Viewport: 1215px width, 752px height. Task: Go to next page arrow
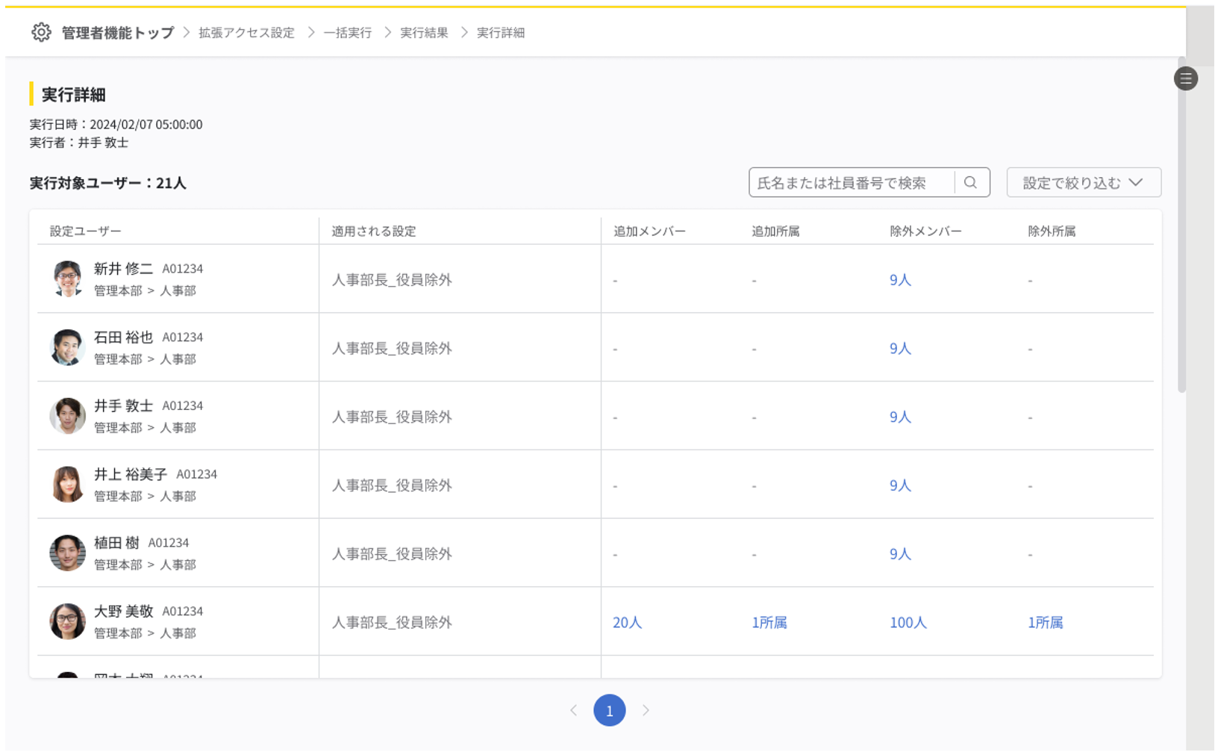tap(646, 710)
